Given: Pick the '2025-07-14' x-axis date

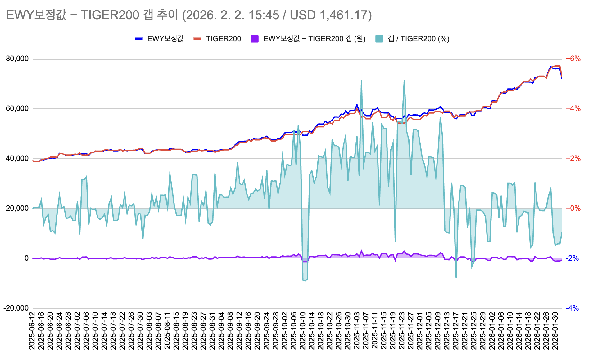Looking at the screenshot, I should 104,331.
